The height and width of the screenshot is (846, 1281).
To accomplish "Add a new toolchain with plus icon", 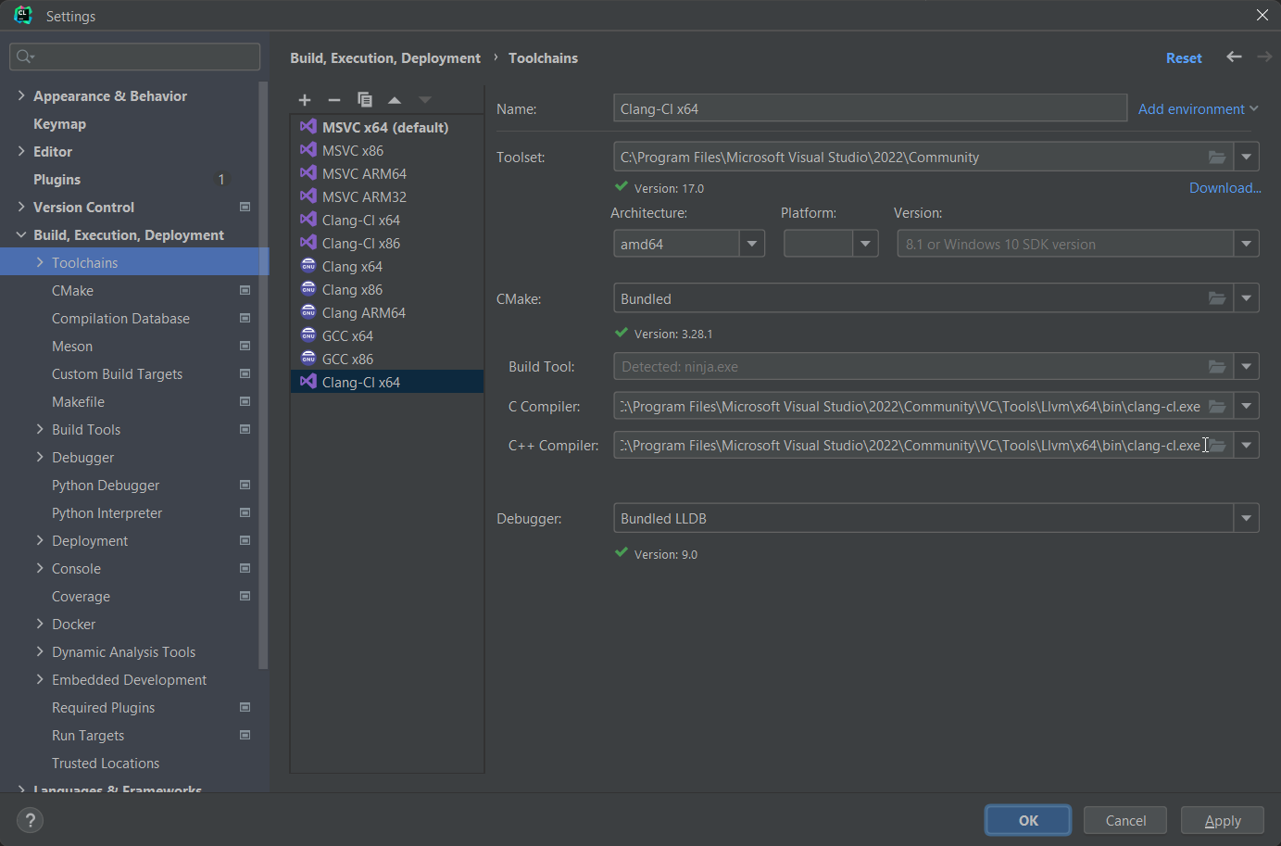I will tap(305, 100).
